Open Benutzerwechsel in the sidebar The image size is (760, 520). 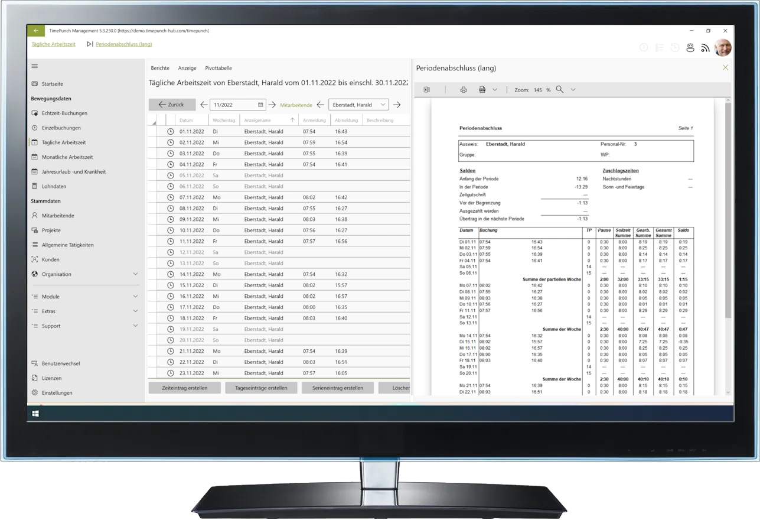[x=56, y=363]
